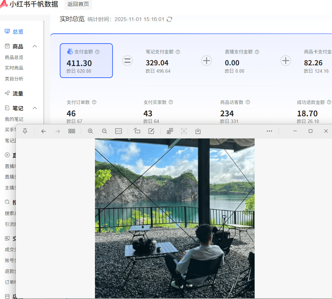Pin the image viewer on top
The image size is (332, 299).
pos(25,131)
